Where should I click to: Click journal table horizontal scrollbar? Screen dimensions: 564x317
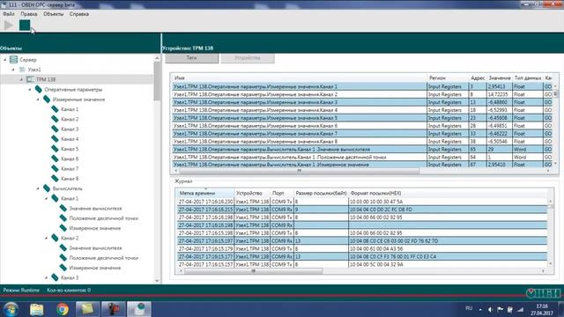pyautogui.click(x=253, y=271)
